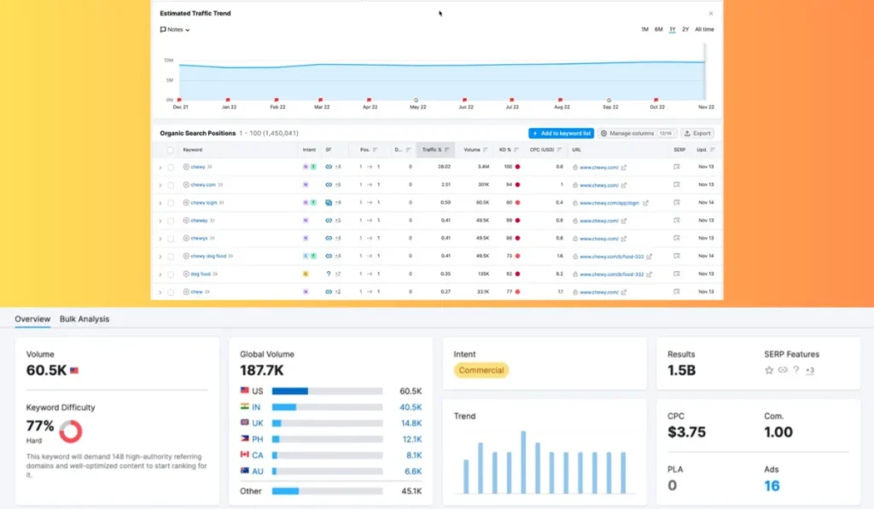This screenshot has width=874, height=509.
Task: Click the US volume bar in Global Volume
Action: tap(327, 391)
